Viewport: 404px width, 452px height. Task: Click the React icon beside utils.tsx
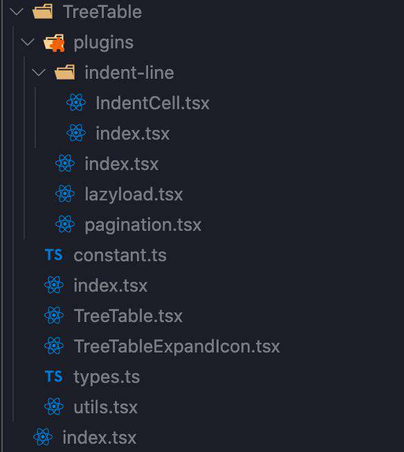54,406
